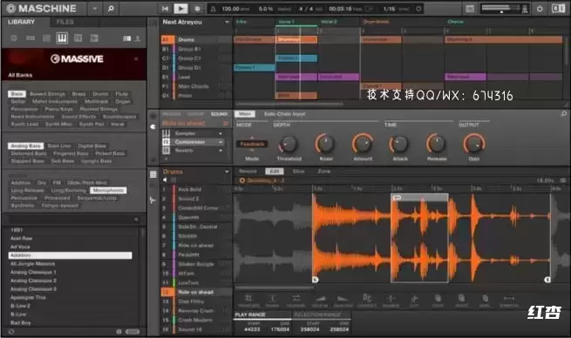Click the restart transport icon
571x338 pixels.
[x=165, y=9]
